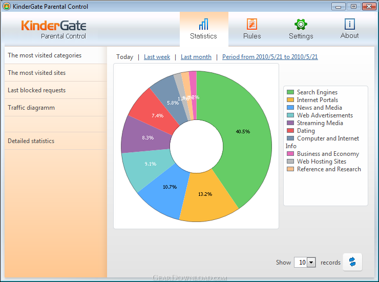The height and width of the screenshot is (282, 379).
Task: Close the KinderGate Parental Control window
Action: pyautogui.click(x=369, y=7)
